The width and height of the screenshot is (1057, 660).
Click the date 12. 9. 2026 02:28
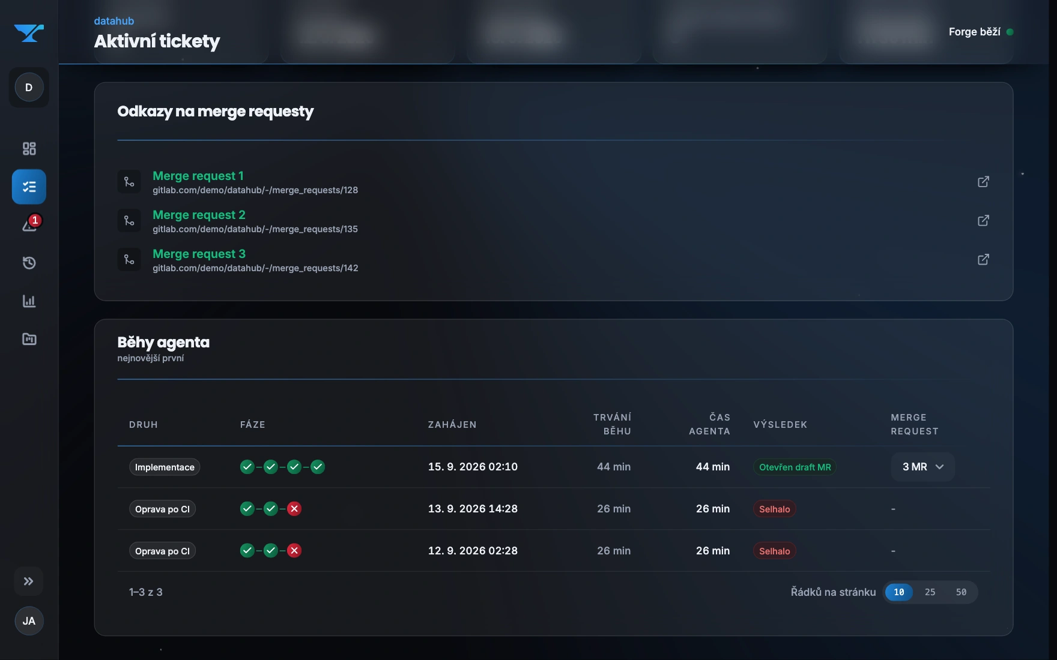[x=473, y=551]
